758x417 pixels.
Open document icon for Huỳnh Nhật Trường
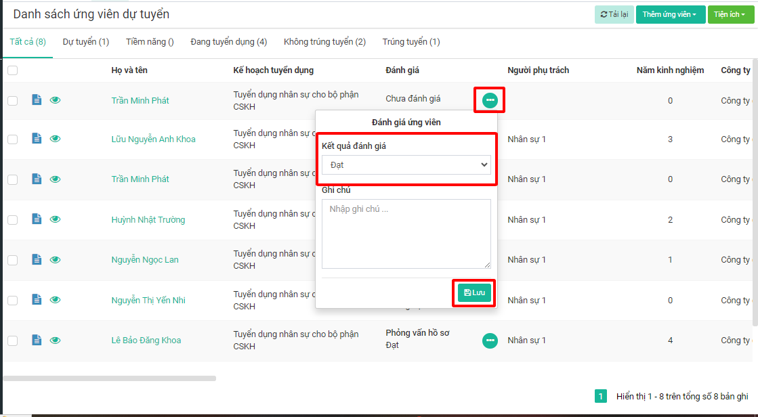pyautogui.click(x=37, y=219)
